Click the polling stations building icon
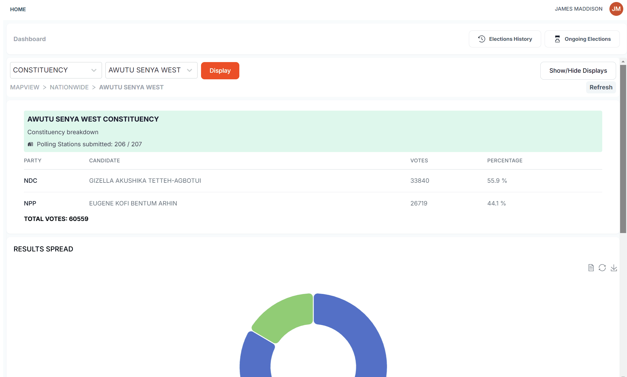 (31, 144)
